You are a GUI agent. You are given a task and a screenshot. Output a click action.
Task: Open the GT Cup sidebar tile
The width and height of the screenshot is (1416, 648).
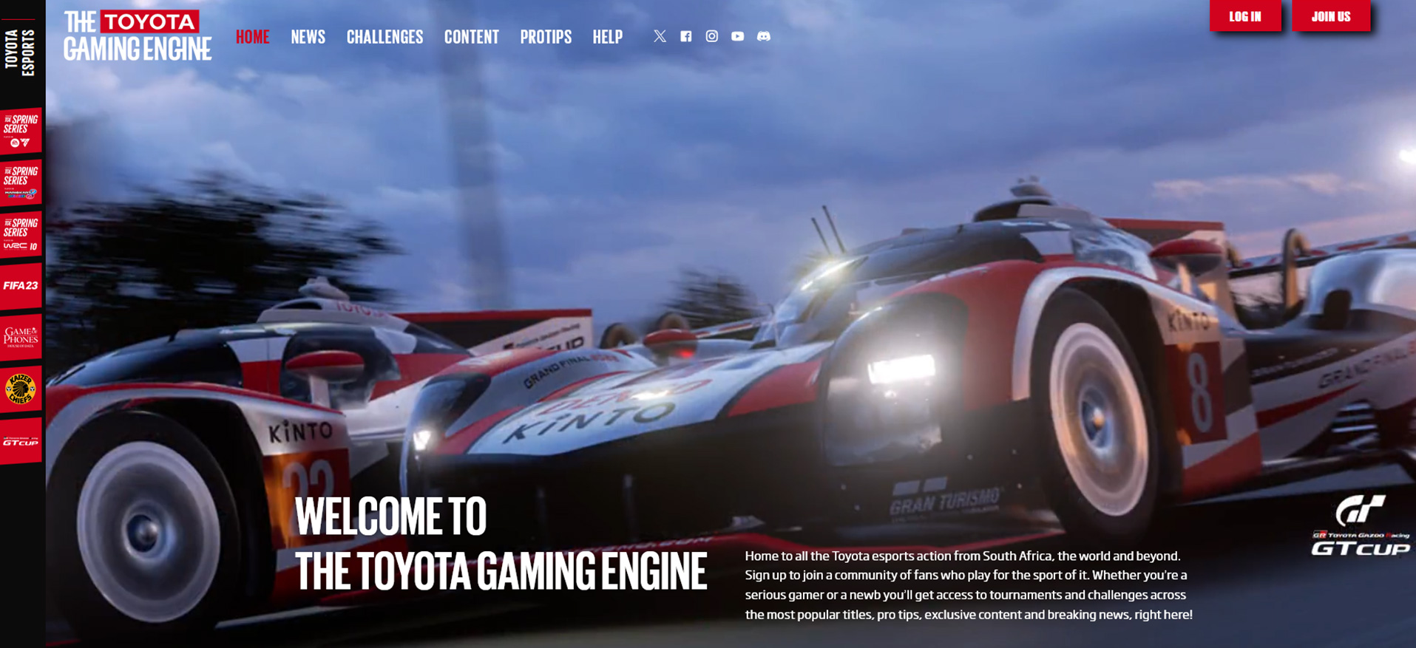pos(21,441)
